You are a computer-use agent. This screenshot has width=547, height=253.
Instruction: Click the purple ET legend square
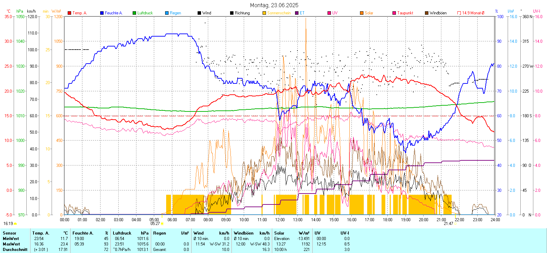(297, 13)
